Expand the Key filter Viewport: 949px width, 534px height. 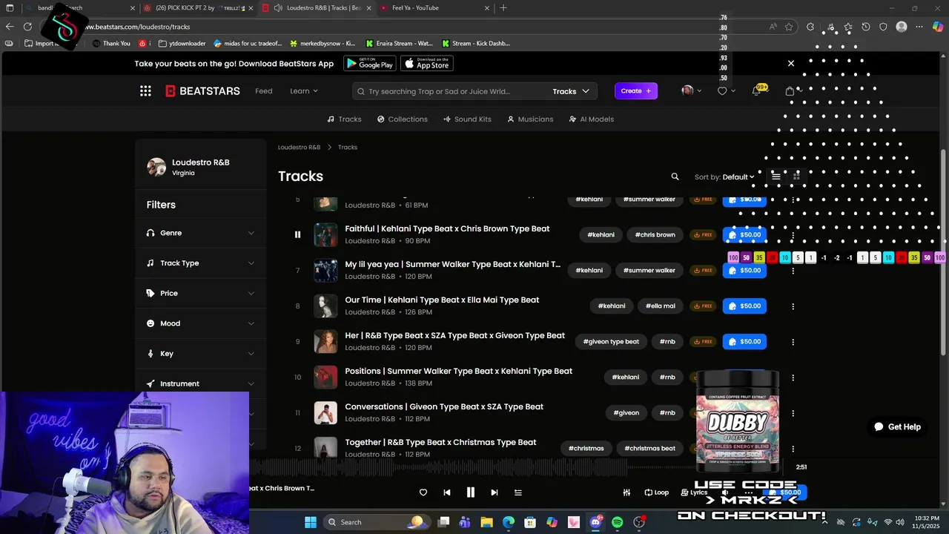[x=201, y=354]
